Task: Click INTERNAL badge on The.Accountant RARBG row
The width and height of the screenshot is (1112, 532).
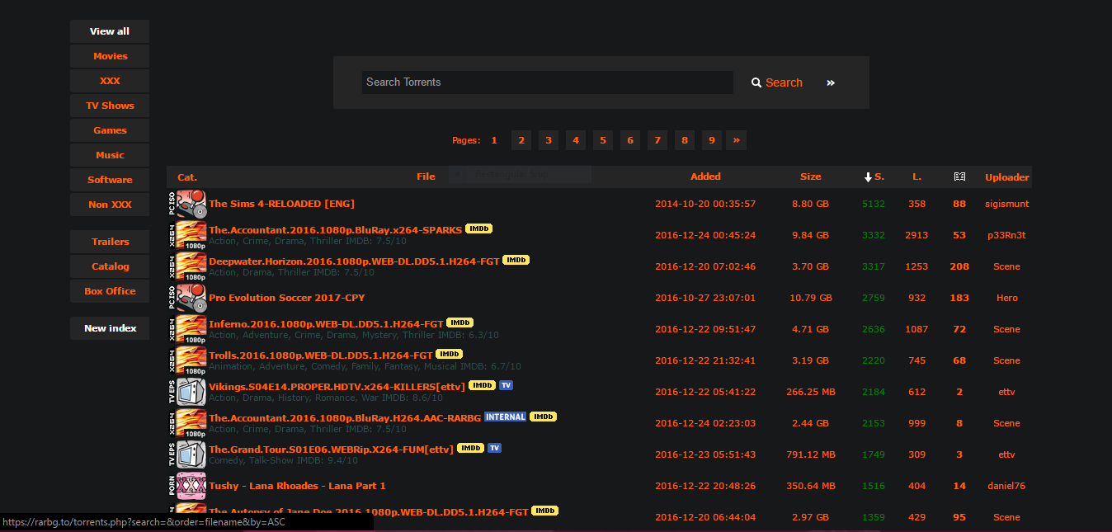Action: [505, 417]
